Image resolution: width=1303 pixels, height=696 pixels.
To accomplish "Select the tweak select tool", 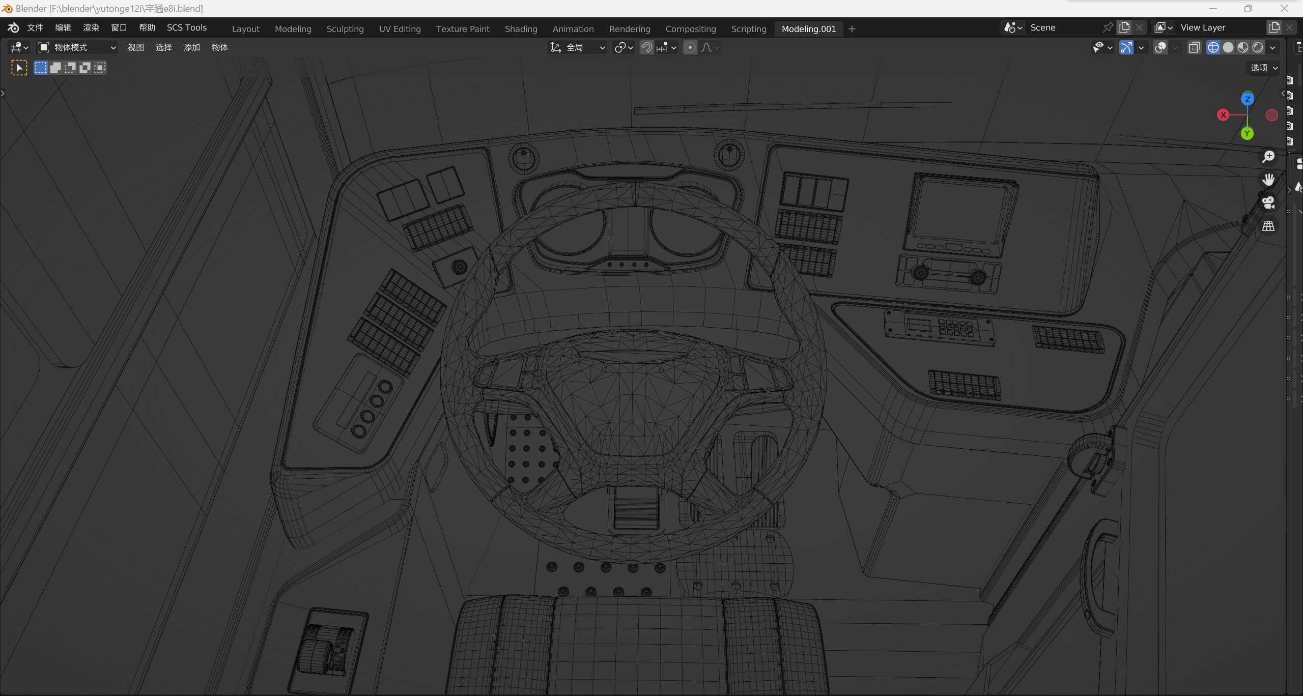I will click(x=19, y=68).
